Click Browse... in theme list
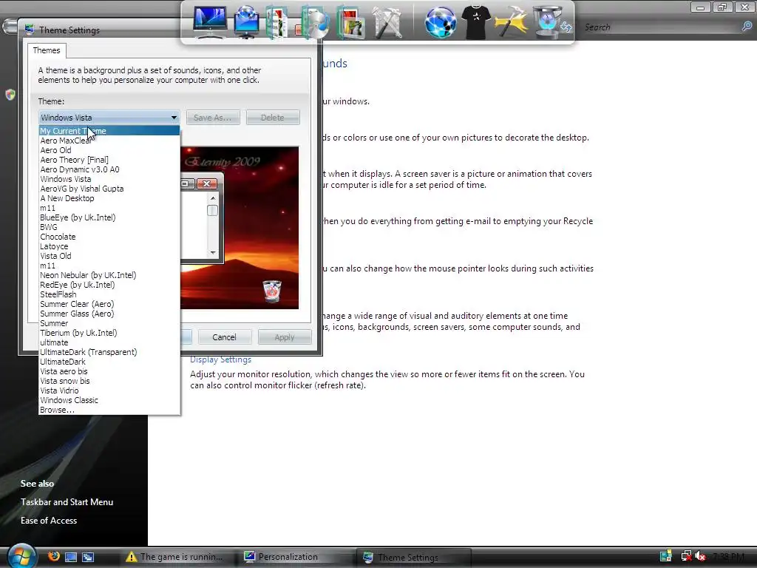757x568 pixels. (x=109, y=410)
